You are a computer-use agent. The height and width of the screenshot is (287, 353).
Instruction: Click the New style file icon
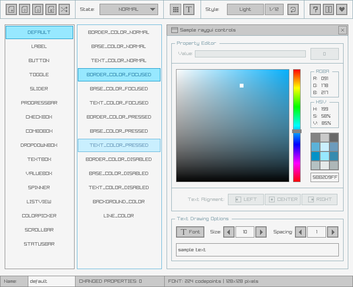click(11, 9)
